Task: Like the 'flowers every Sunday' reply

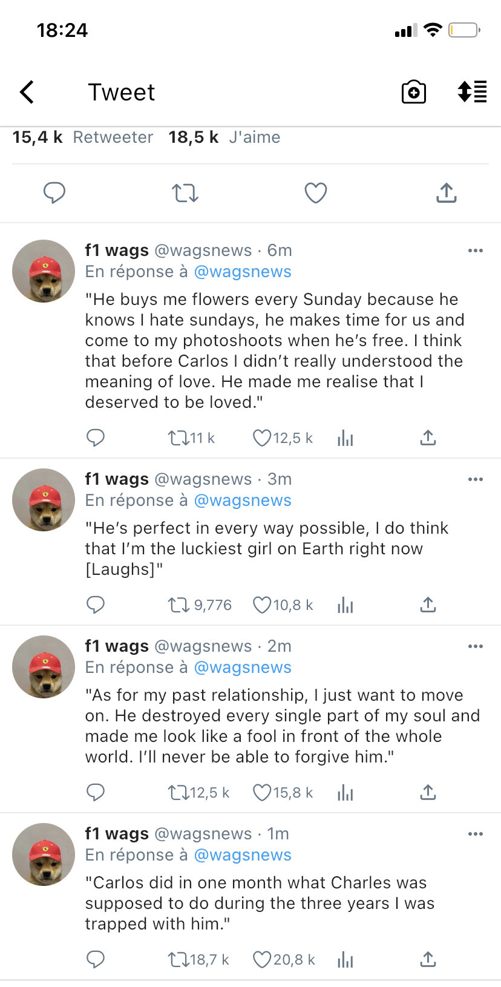Action: point(262,438)
